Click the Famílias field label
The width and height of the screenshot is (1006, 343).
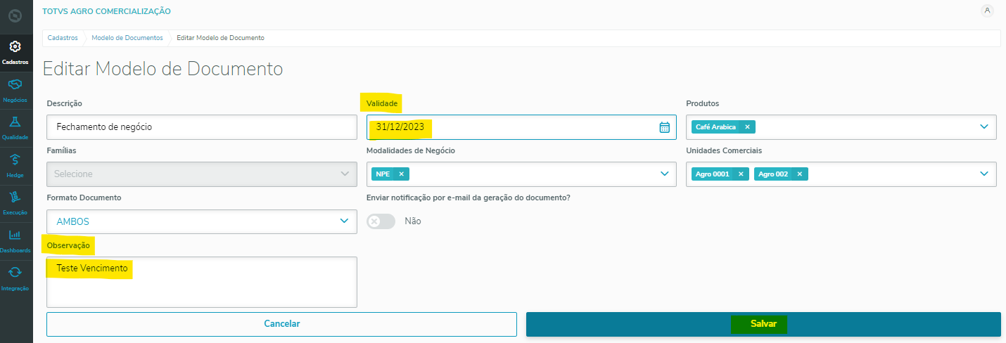pyautogui.click(x=61, y=150)
